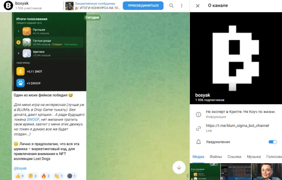Click the info circle icon
This screenshot has height=180, width=282.
click(x=198, y=114)
